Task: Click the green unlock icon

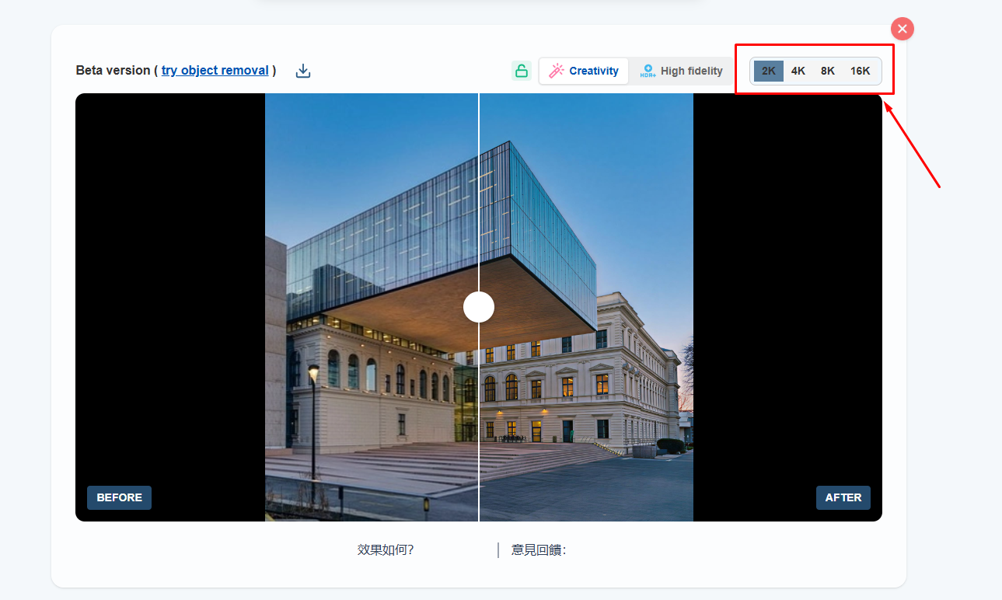Action: click(x=522, y=71)
